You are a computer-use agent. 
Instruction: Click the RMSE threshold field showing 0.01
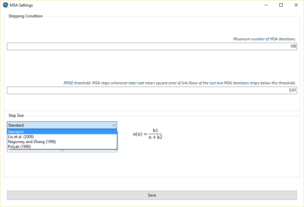pyautogui.click(x=152, y=90)
